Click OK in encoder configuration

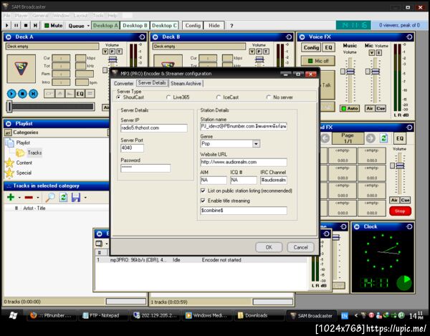269,247
